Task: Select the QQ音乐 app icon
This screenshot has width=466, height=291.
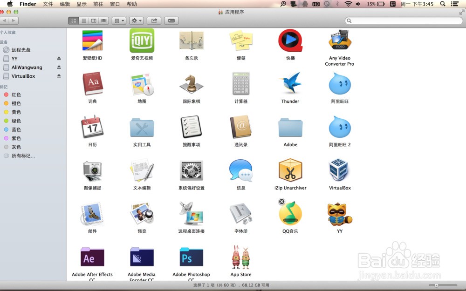Action: (x=290, y=214)
